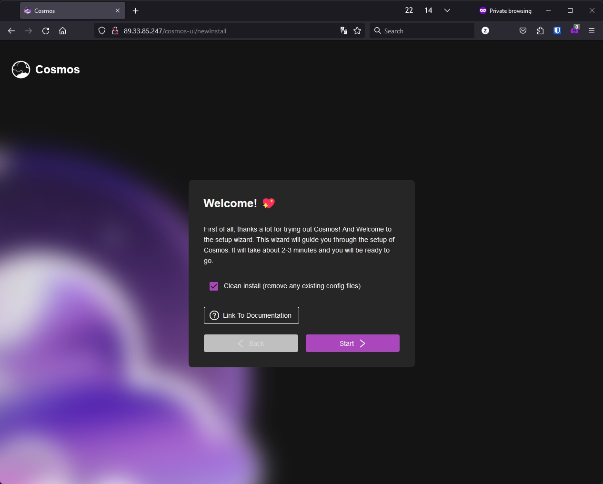Click the question mark icon in Documentation button

[x=214, y=315]
